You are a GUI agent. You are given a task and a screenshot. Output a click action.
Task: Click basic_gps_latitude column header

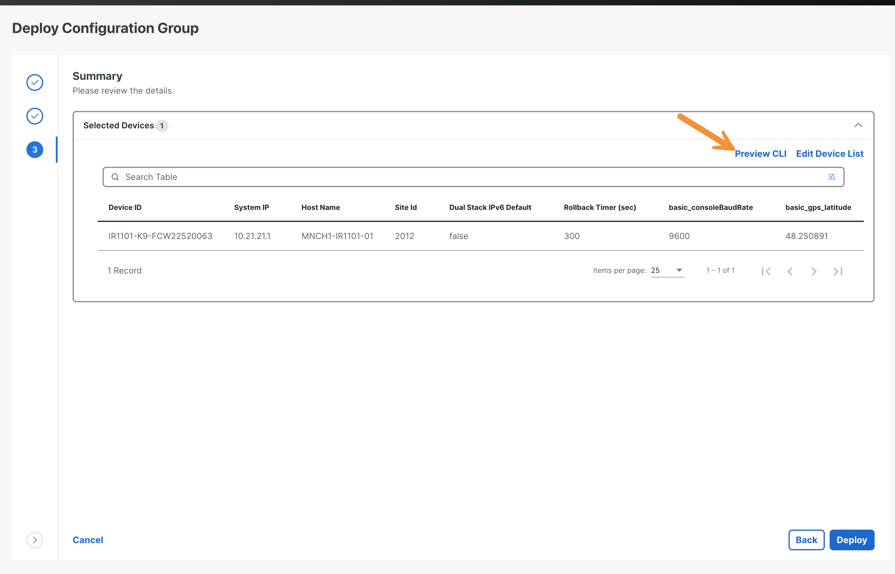[x=818, y=207]
